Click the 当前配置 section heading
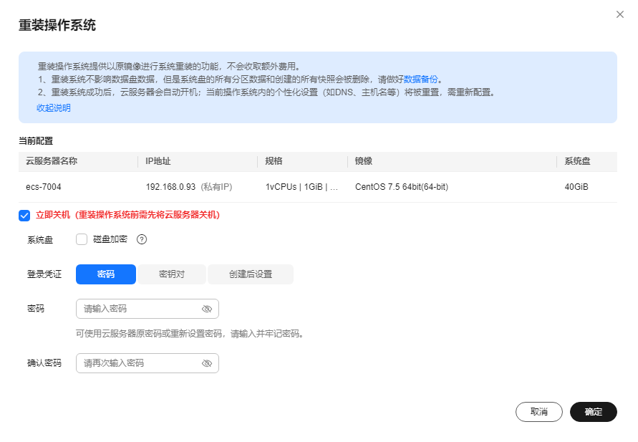 36,141
